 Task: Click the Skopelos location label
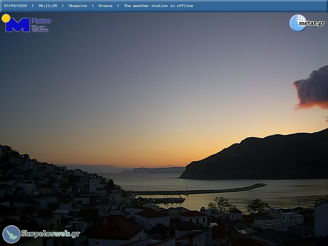click(78, 6)
